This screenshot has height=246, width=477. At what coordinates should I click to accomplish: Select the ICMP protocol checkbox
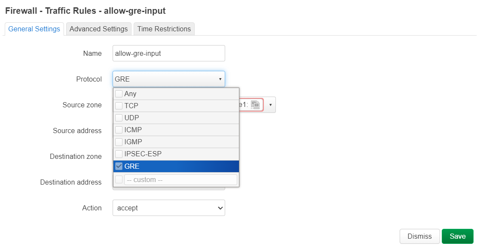click(x=119, y=130)
